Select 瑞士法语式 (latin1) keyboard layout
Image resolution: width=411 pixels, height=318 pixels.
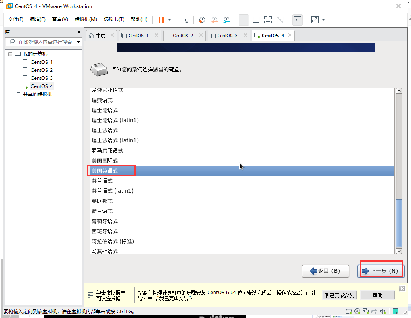[242, 141]
